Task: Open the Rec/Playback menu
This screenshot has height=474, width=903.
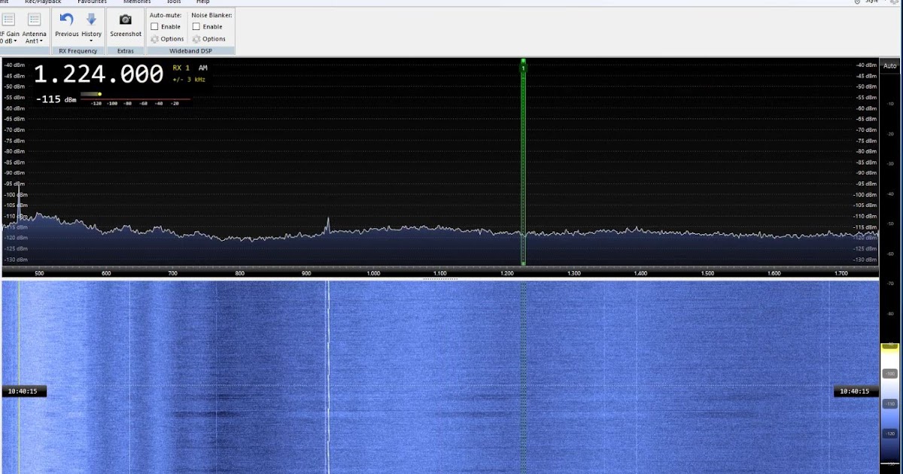Action: click(43, 2)
